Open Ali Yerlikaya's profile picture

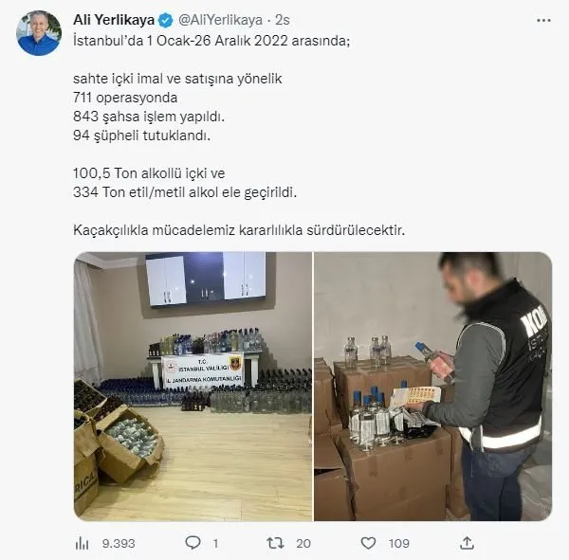[x=39, y=33]
